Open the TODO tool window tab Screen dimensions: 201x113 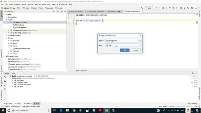[x=18, y=104]
